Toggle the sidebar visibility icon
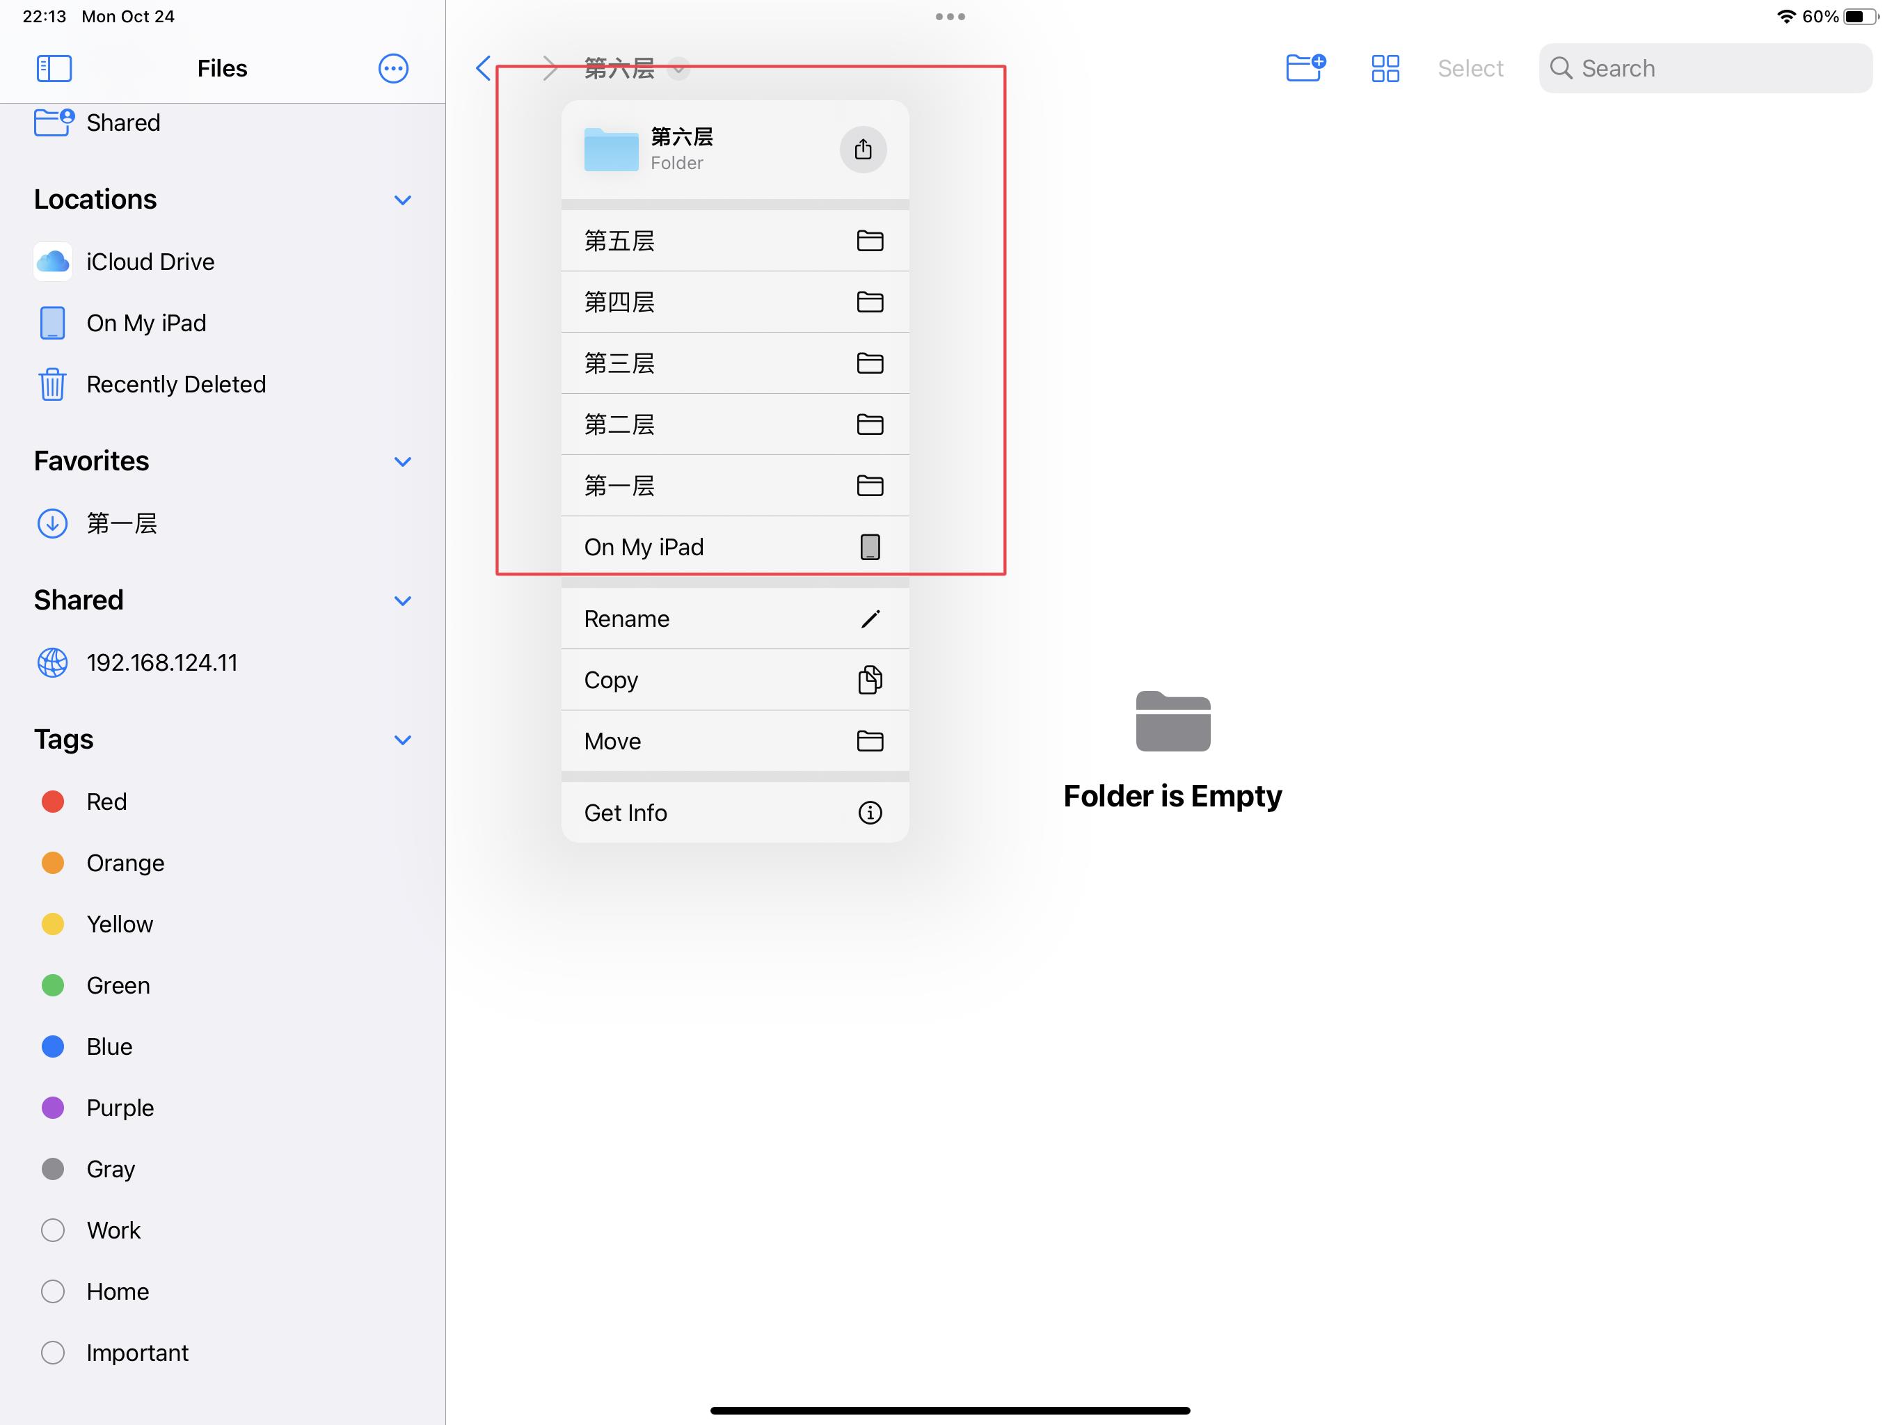The width and height of the screenshot is (1901, 1425). tap(52, 68)
